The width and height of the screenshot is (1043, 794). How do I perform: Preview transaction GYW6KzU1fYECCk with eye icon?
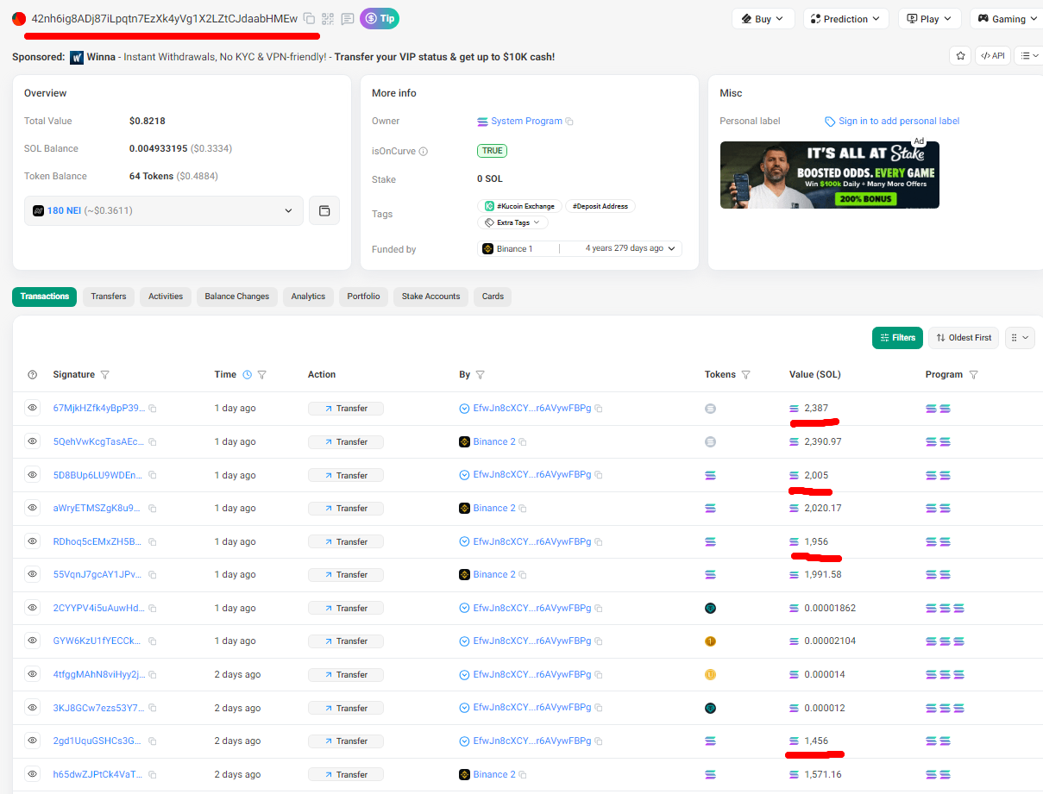(33, 641)
